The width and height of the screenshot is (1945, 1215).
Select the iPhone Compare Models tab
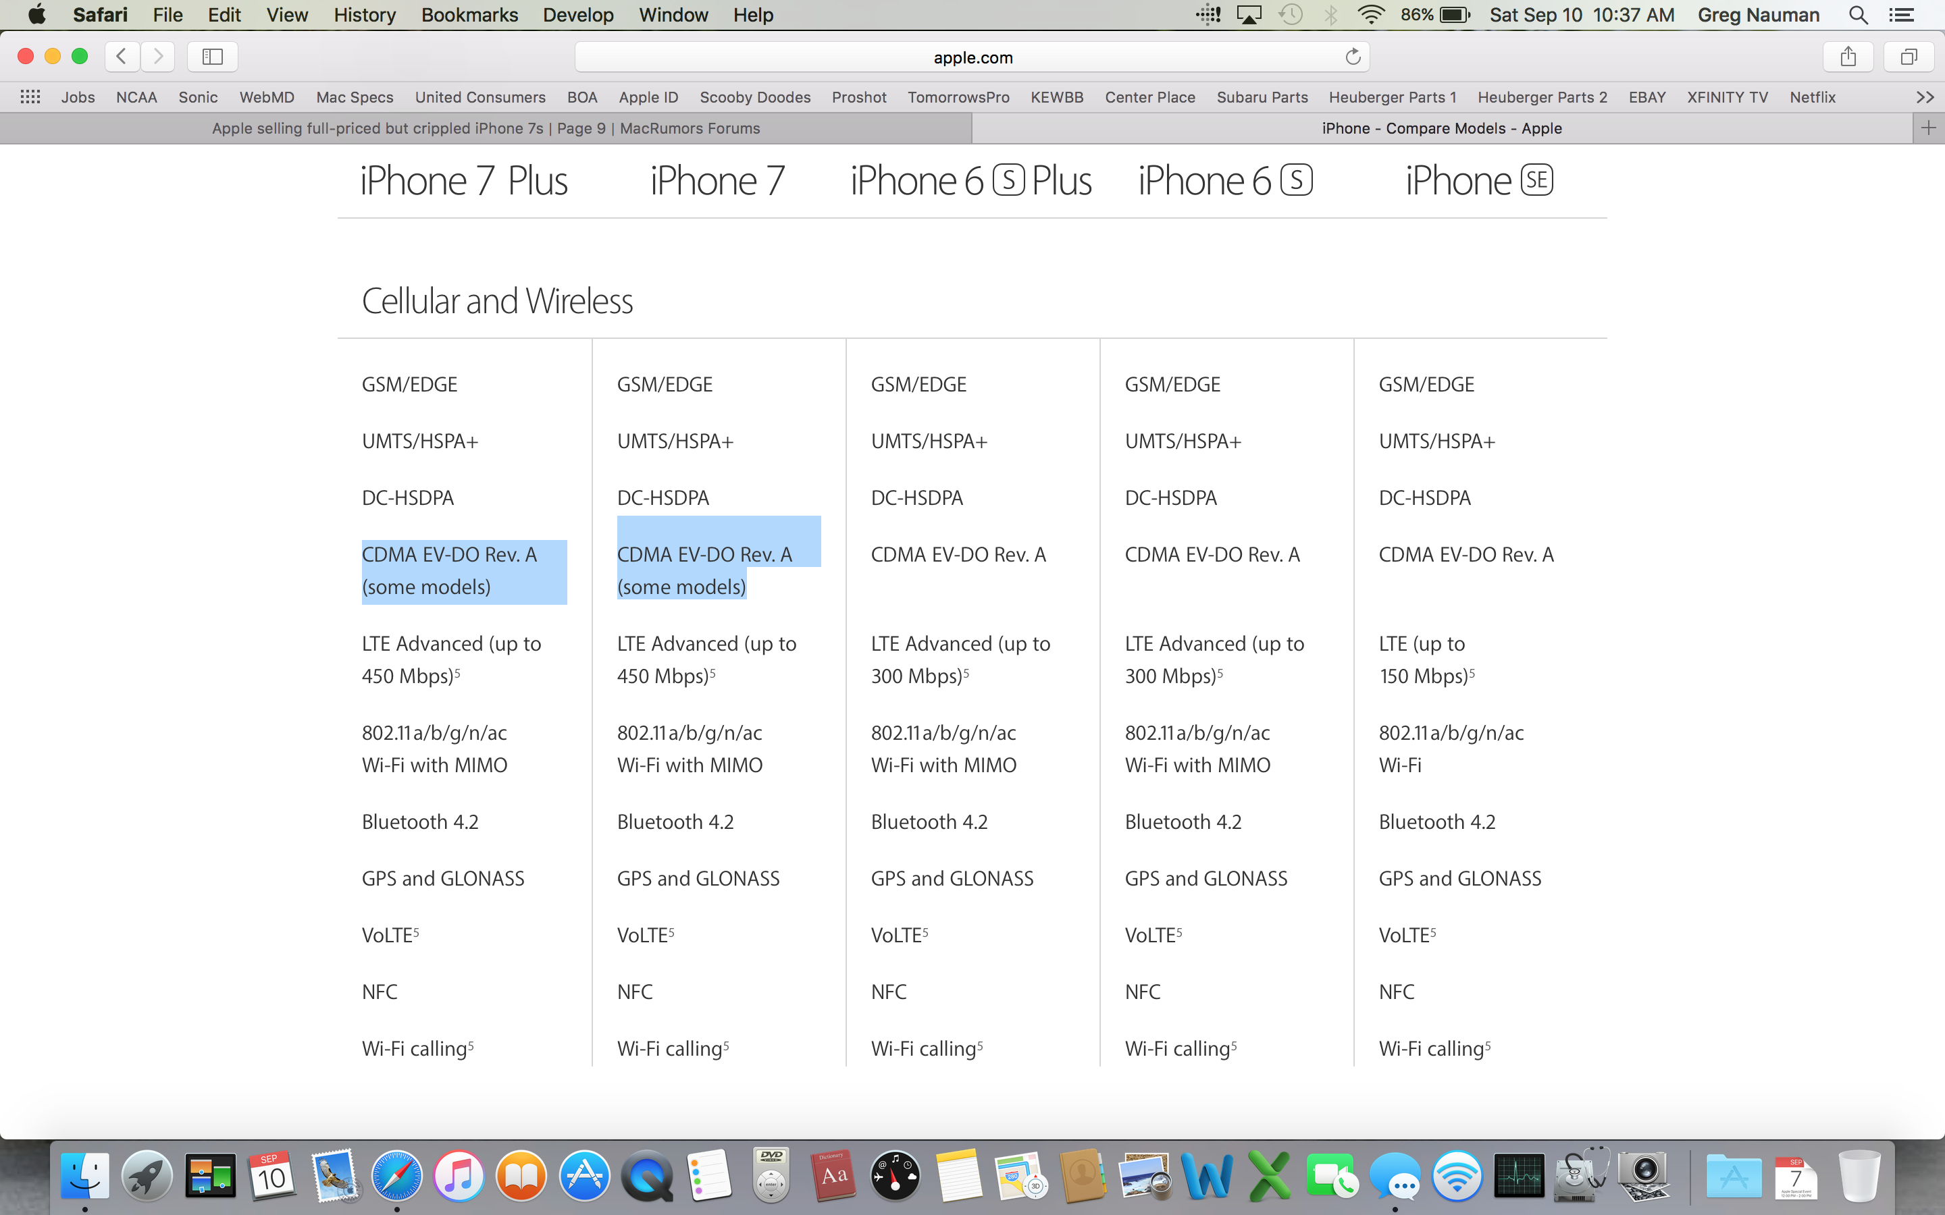pyautogui.click(x=1442, y=128)
